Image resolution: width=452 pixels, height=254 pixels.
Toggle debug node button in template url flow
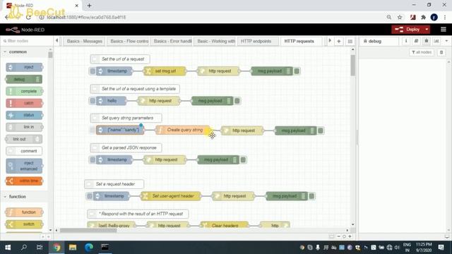(x=237, y=101)
